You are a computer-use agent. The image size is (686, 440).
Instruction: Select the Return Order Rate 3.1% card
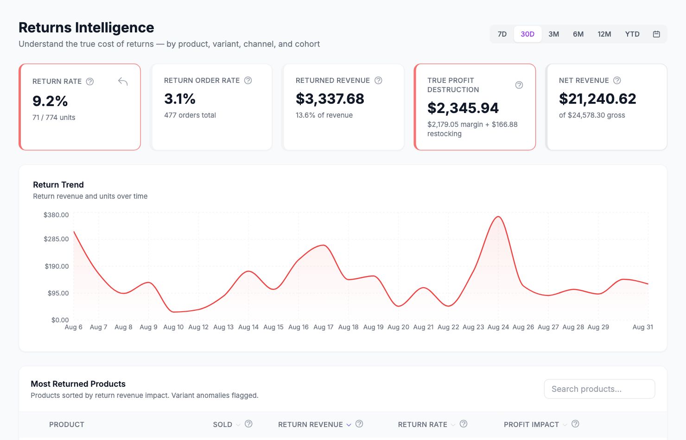click(211, 107)
